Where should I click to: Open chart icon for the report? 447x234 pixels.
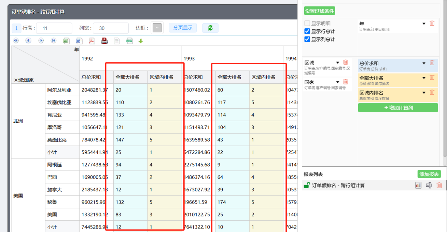click(x=418, y=185)
